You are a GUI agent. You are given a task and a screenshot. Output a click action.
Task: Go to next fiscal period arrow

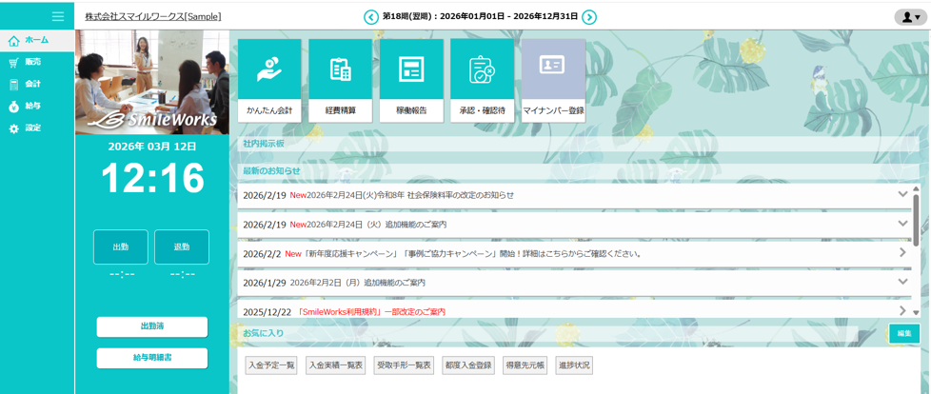(589, 17)
